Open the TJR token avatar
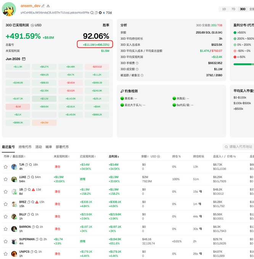254x259 pixels. pyautogui.click(x=14, y=167)
